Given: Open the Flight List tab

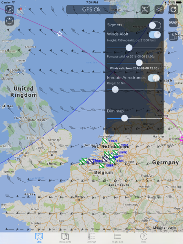Looking at the screenshot, I should coord(117,238).
